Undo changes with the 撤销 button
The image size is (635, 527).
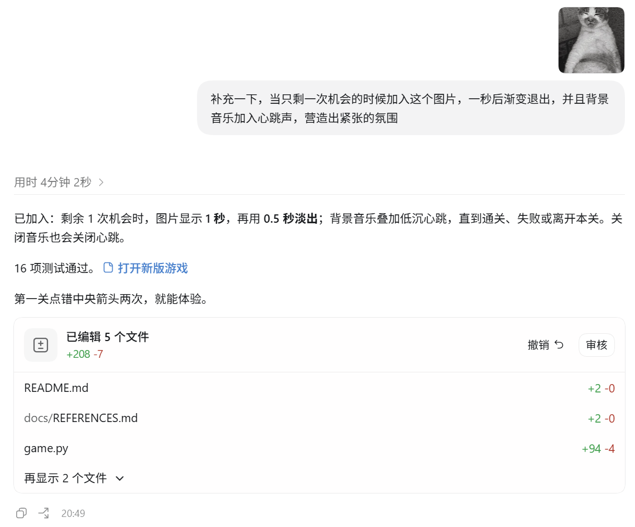[546, 344]
